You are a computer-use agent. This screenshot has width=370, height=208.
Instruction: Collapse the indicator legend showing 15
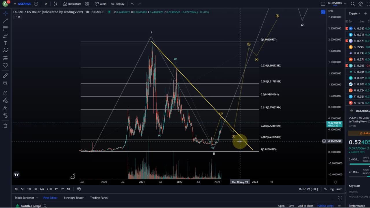tap(17, 17)
